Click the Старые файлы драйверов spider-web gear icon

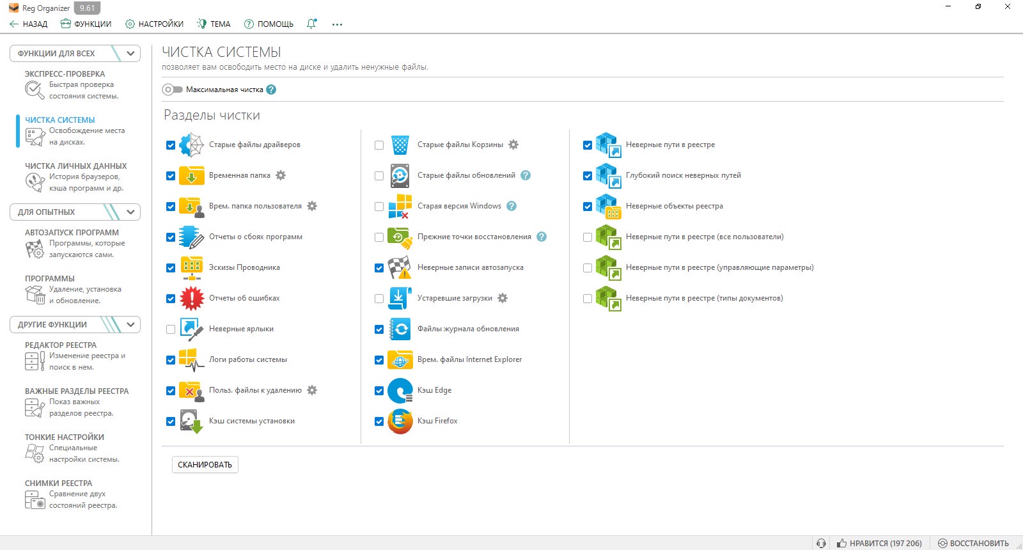191,145
